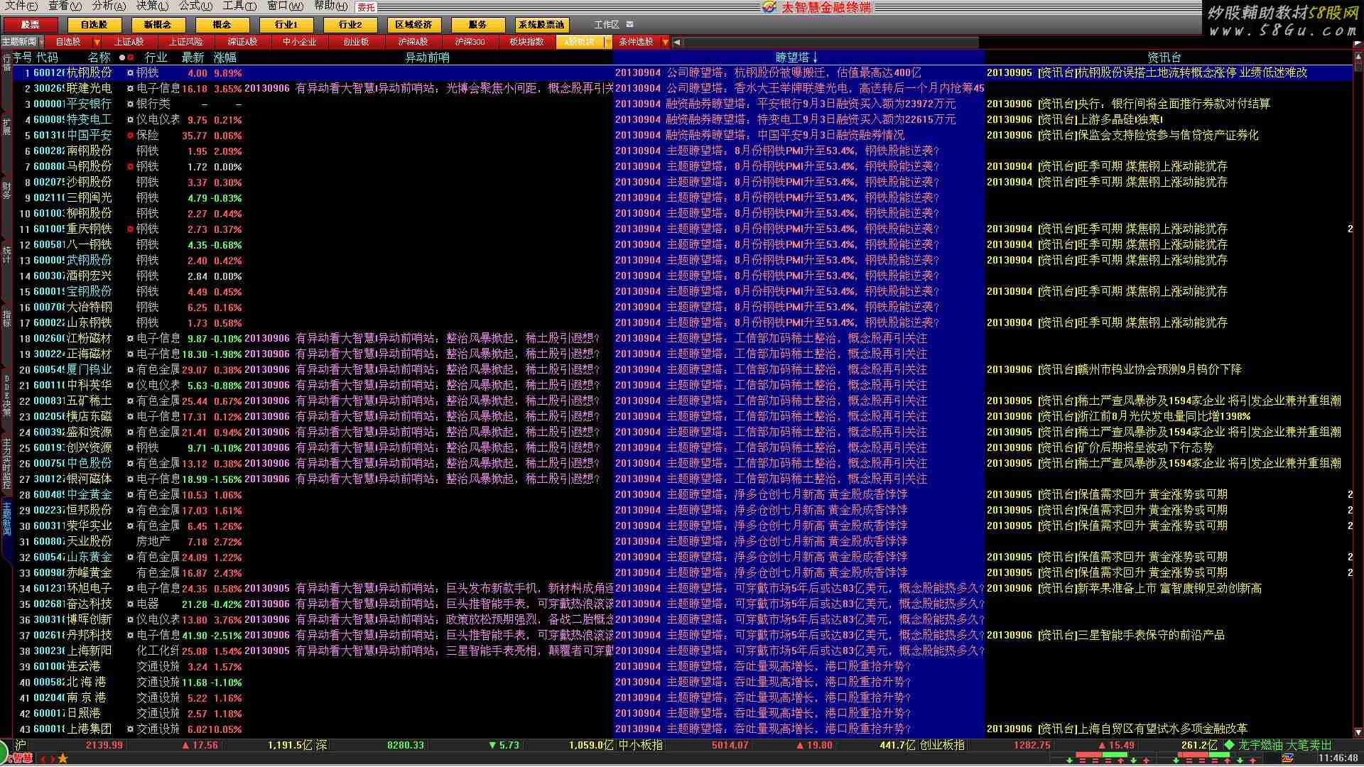
Task: Click the colorful tray icon near the clock
Action: tap(1287, 758)
